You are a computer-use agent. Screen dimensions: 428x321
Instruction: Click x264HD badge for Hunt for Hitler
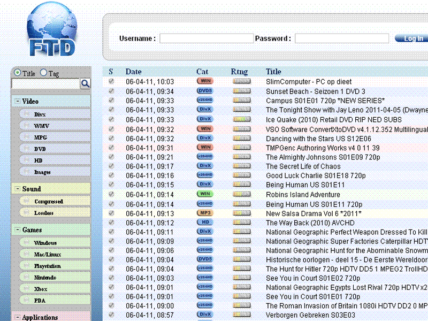[x=205, y=269]
